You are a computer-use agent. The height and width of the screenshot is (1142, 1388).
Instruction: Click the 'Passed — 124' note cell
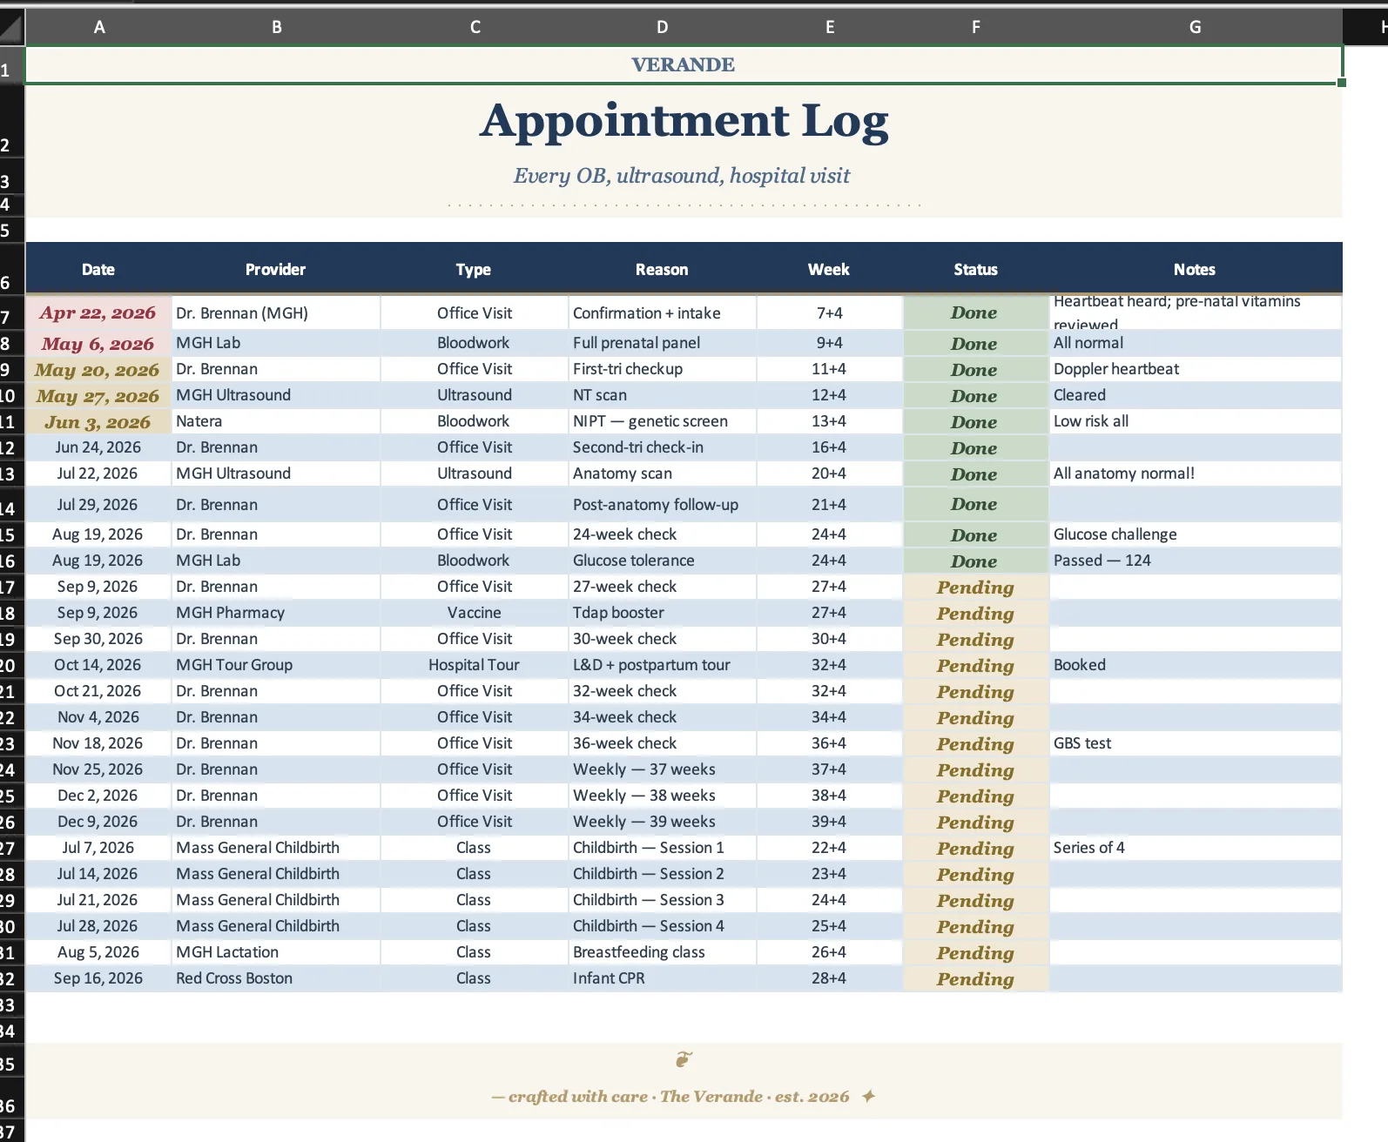1196,561
